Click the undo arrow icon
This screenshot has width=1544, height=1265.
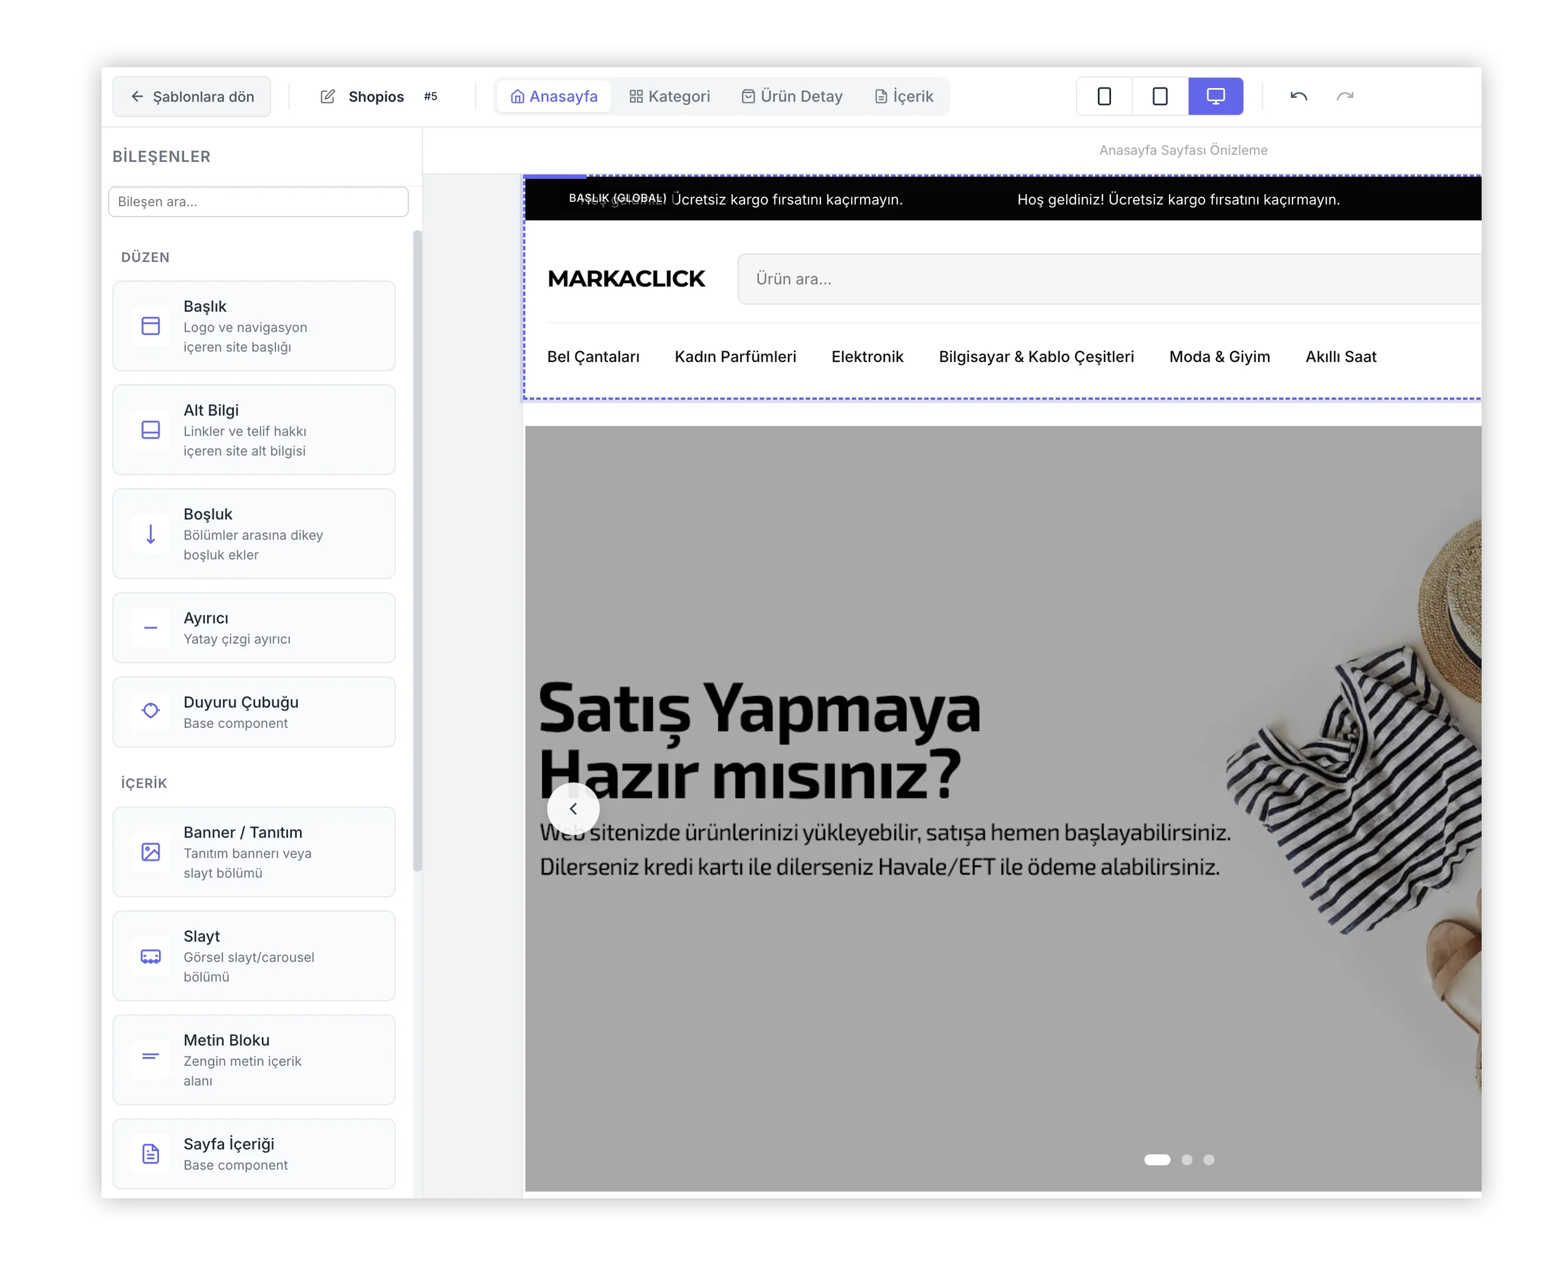click(x=1297, y=96)
